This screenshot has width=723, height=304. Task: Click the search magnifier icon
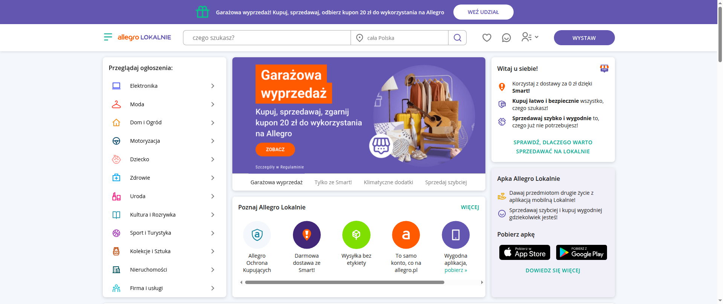click(457, 38)
